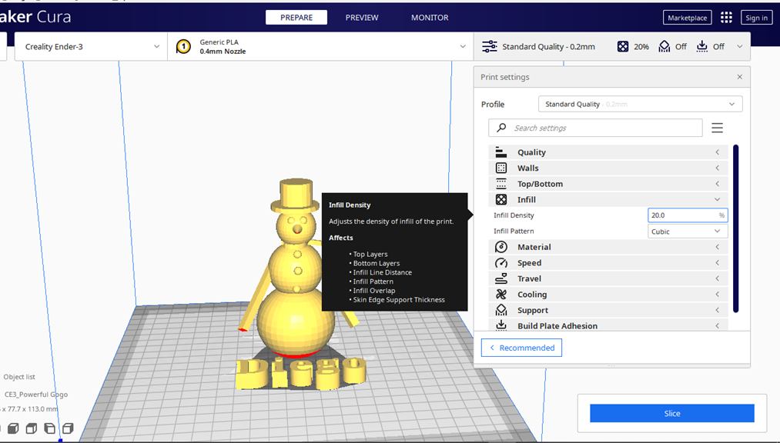
Task: Click the Infill Pattern label
Action: [x=514, y=231]
